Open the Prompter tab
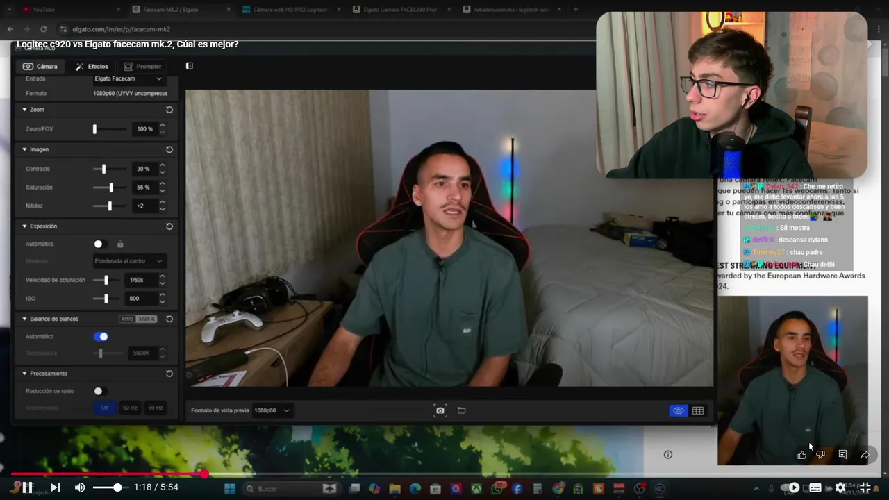This screenshot has width=889, height=500. click(x=142, y=67)
